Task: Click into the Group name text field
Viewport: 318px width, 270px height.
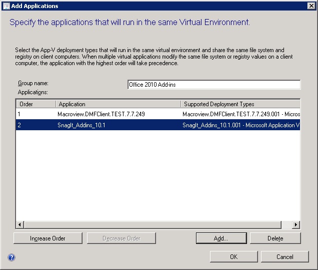Action: [214, 85]
